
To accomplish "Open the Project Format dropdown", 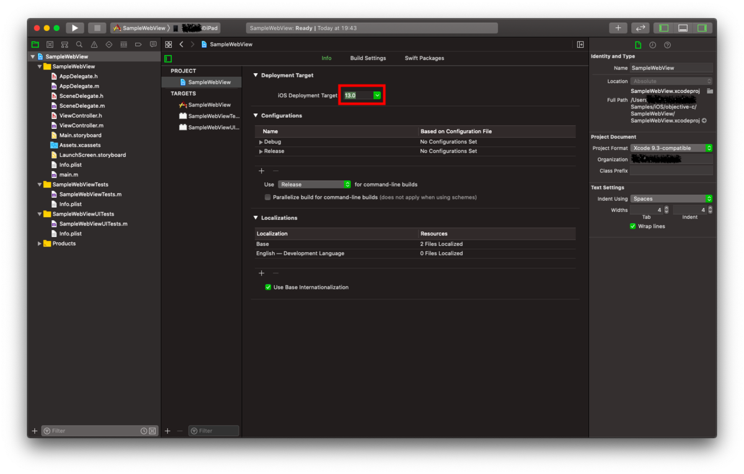I will 671,148.
